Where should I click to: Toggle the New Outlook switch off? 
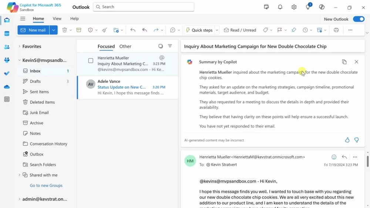359,19
